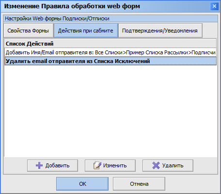Click the plus icon on Добавить
The width and height of the screenshot is (221, 194).
point(39,165)
